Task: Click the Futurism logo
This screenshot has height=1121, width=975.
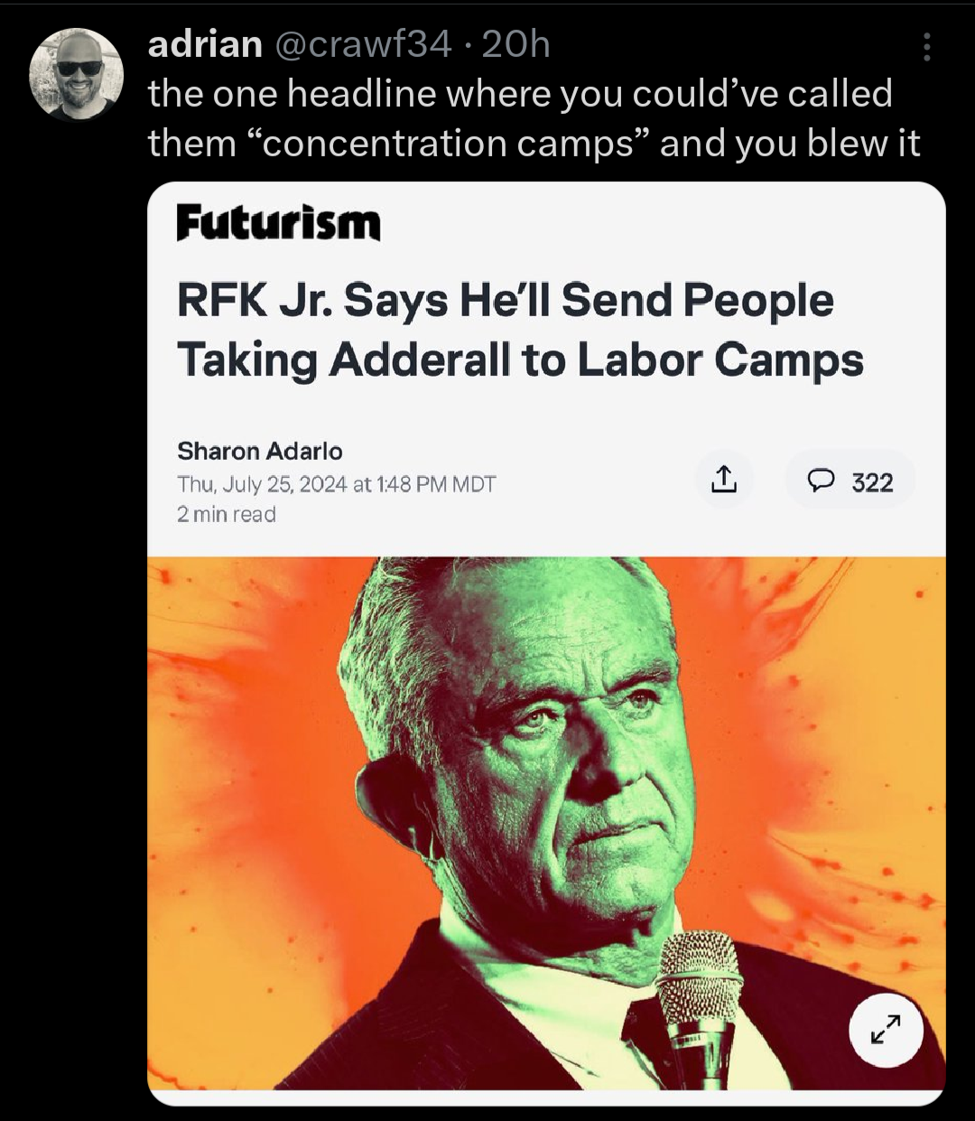Action: point(279,223)
